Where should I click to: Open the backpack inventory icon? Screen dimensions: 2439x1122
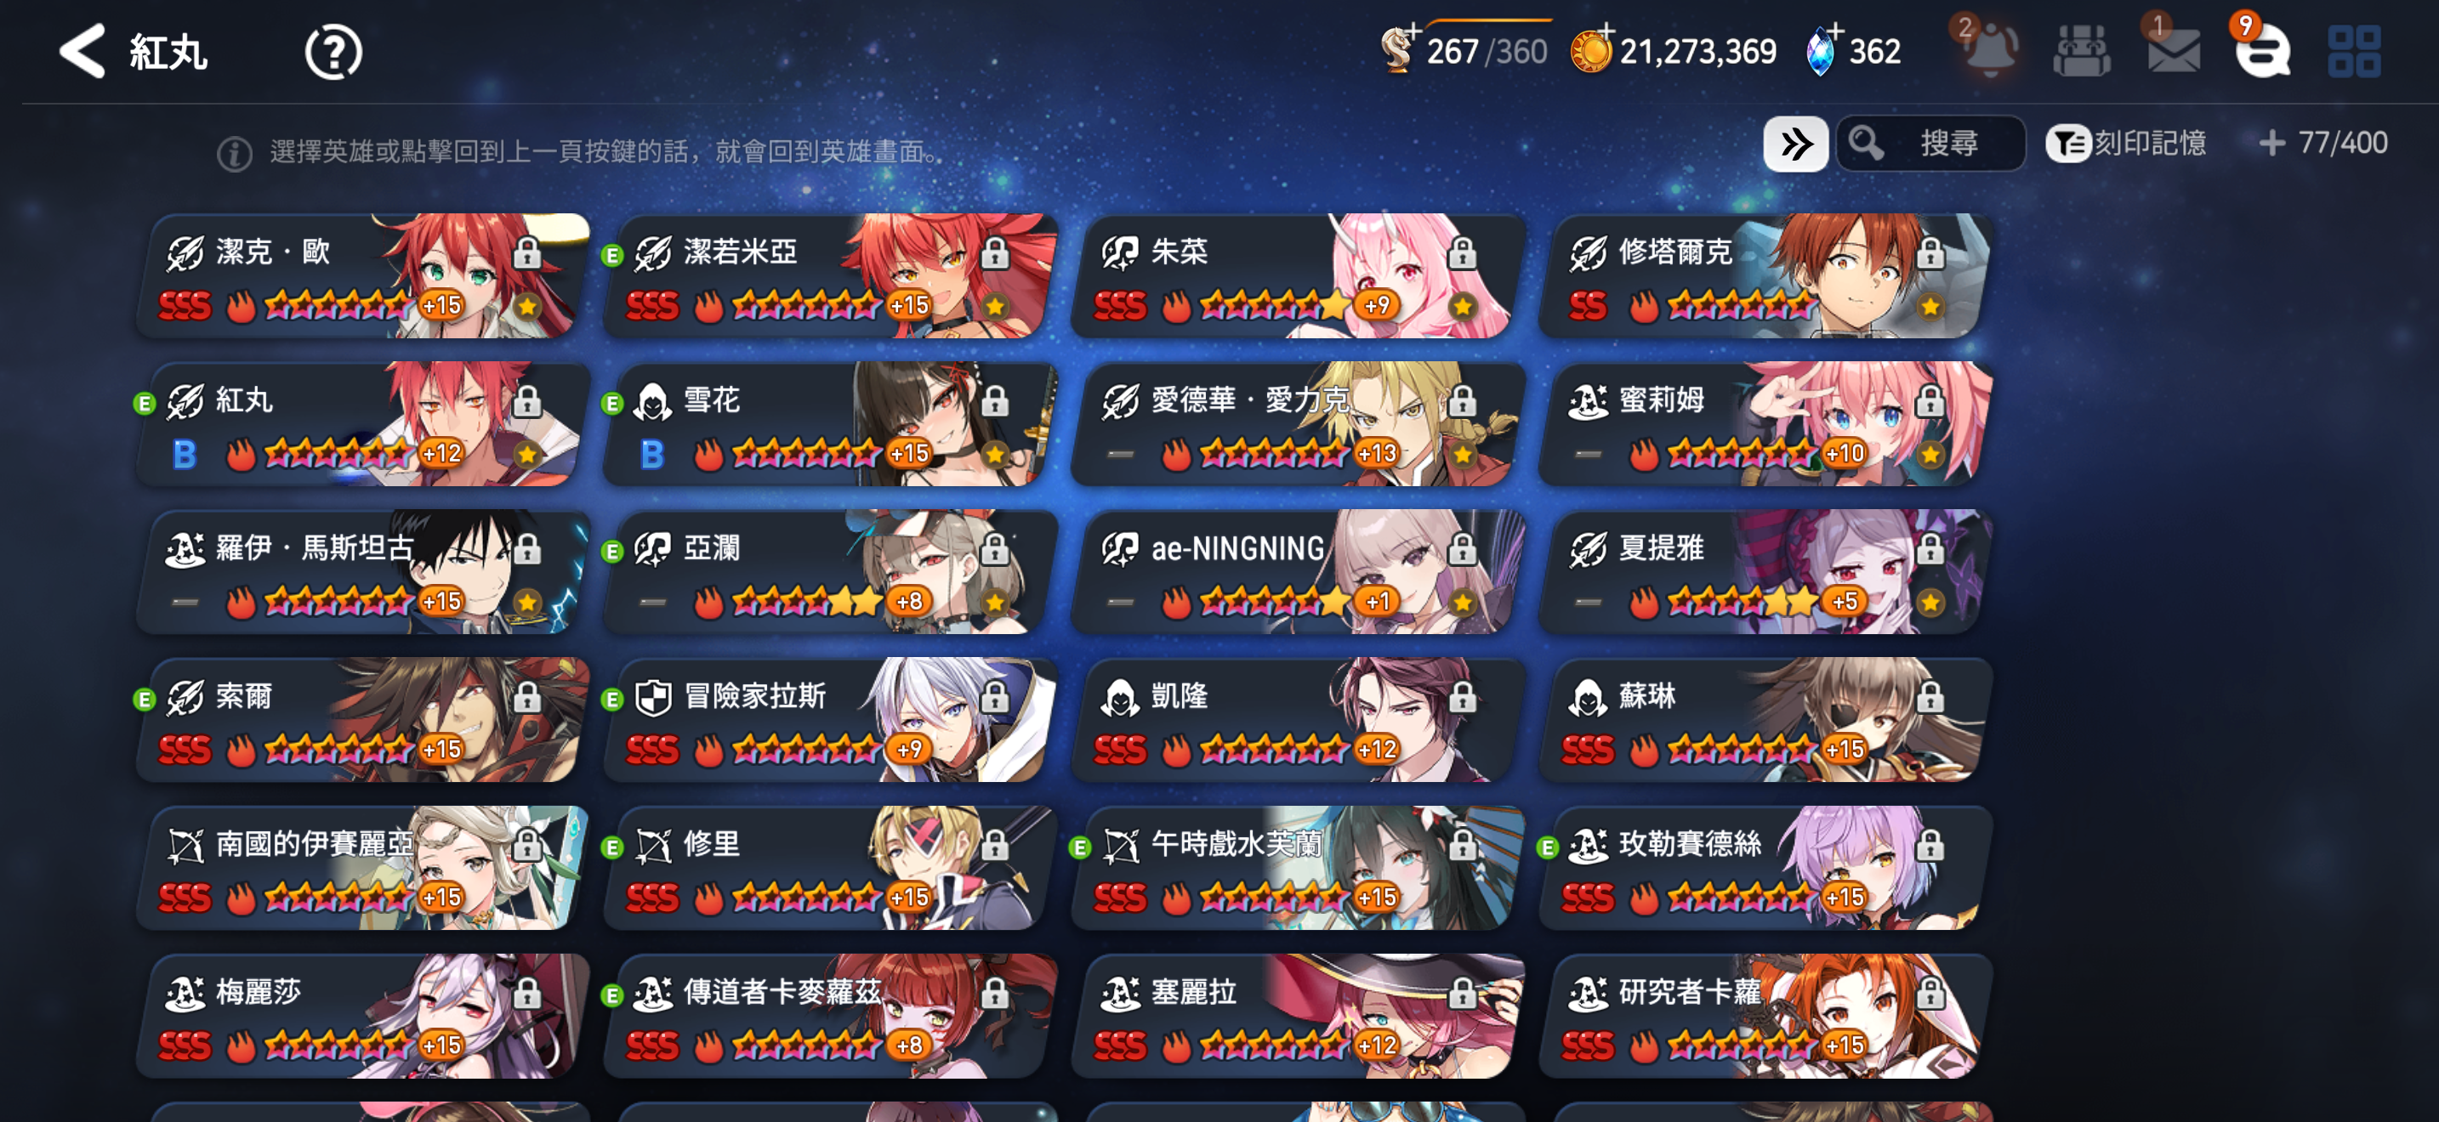click(x=2081, y=51)
